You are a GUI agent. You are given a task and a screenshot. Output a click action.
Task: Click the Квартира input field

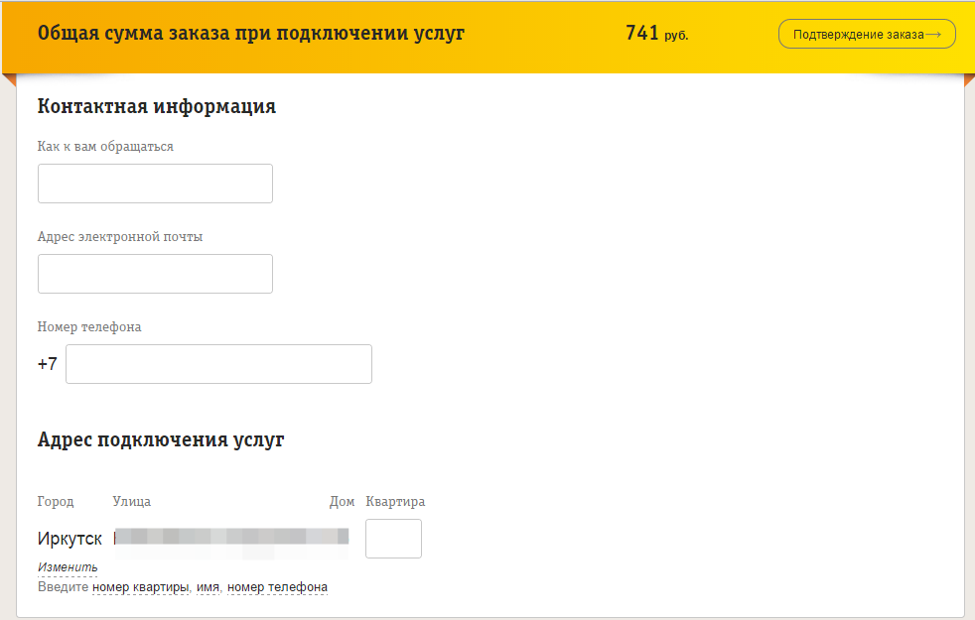coord(393,539)
